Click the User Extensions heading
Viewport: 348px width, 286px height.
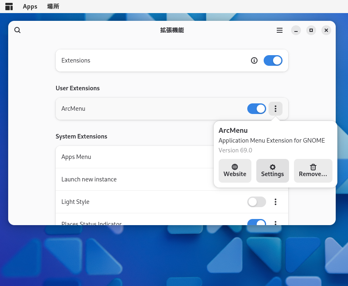pos(78,88)
